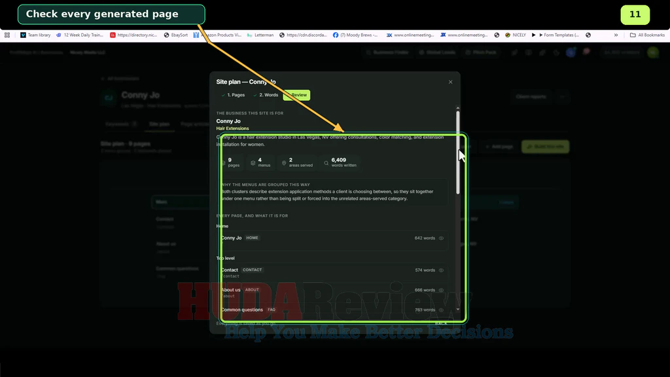The image size is (670, 377).
Task: Open the Form Templates bookmark
Action: click(559, 35)
